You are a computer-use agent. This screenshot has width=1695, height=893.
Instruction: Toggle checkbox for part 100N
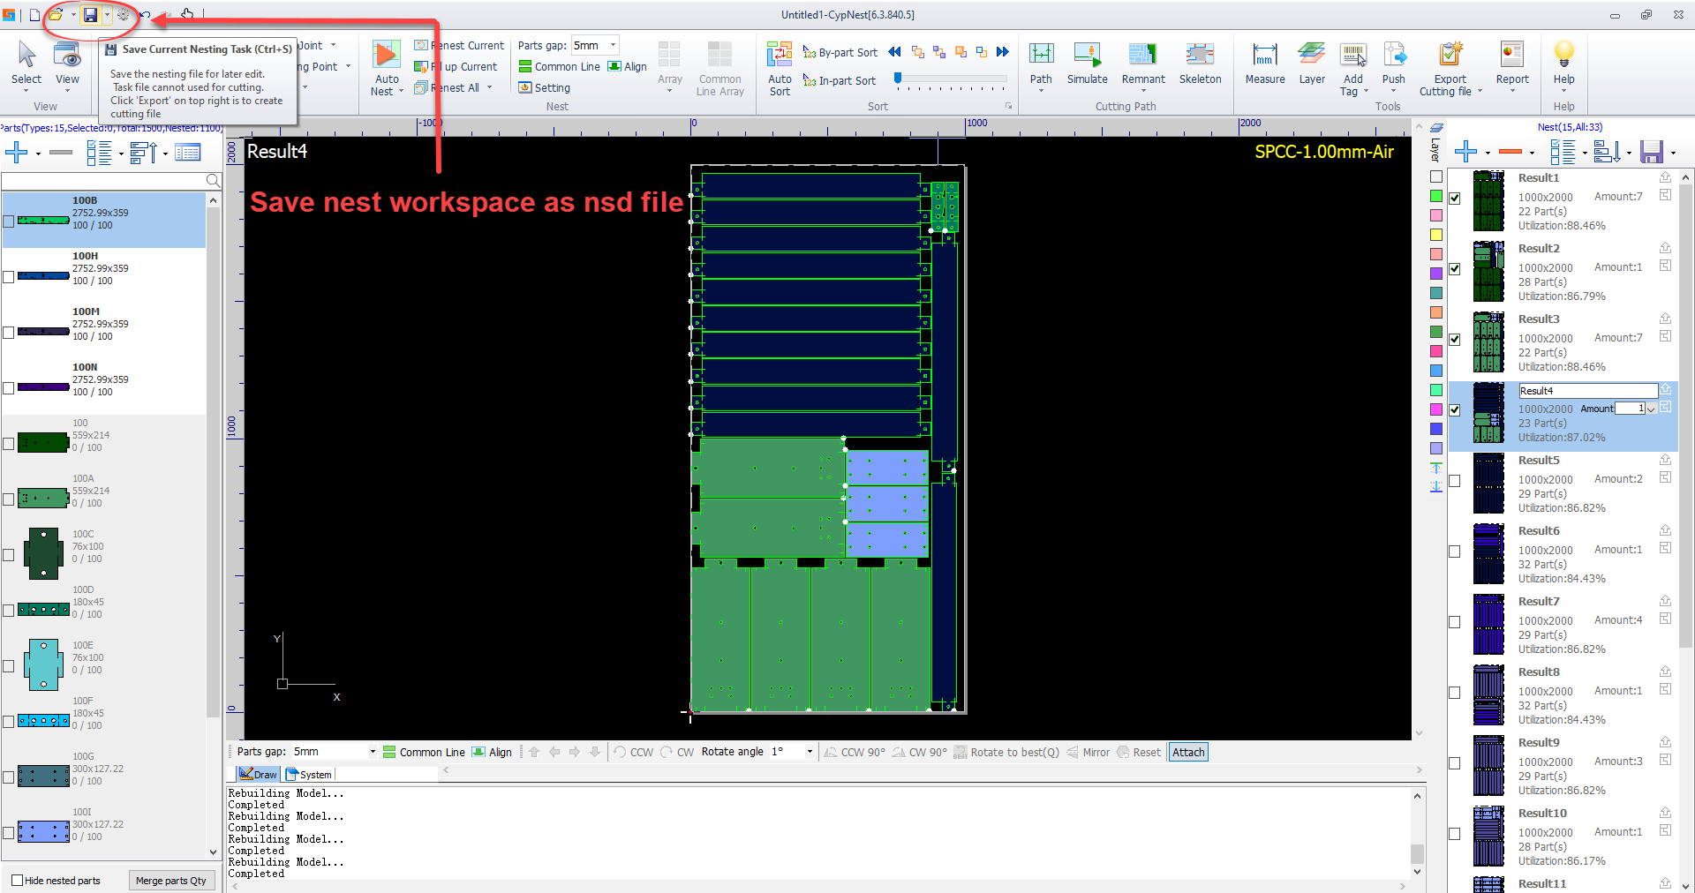(x=9, y=388)
